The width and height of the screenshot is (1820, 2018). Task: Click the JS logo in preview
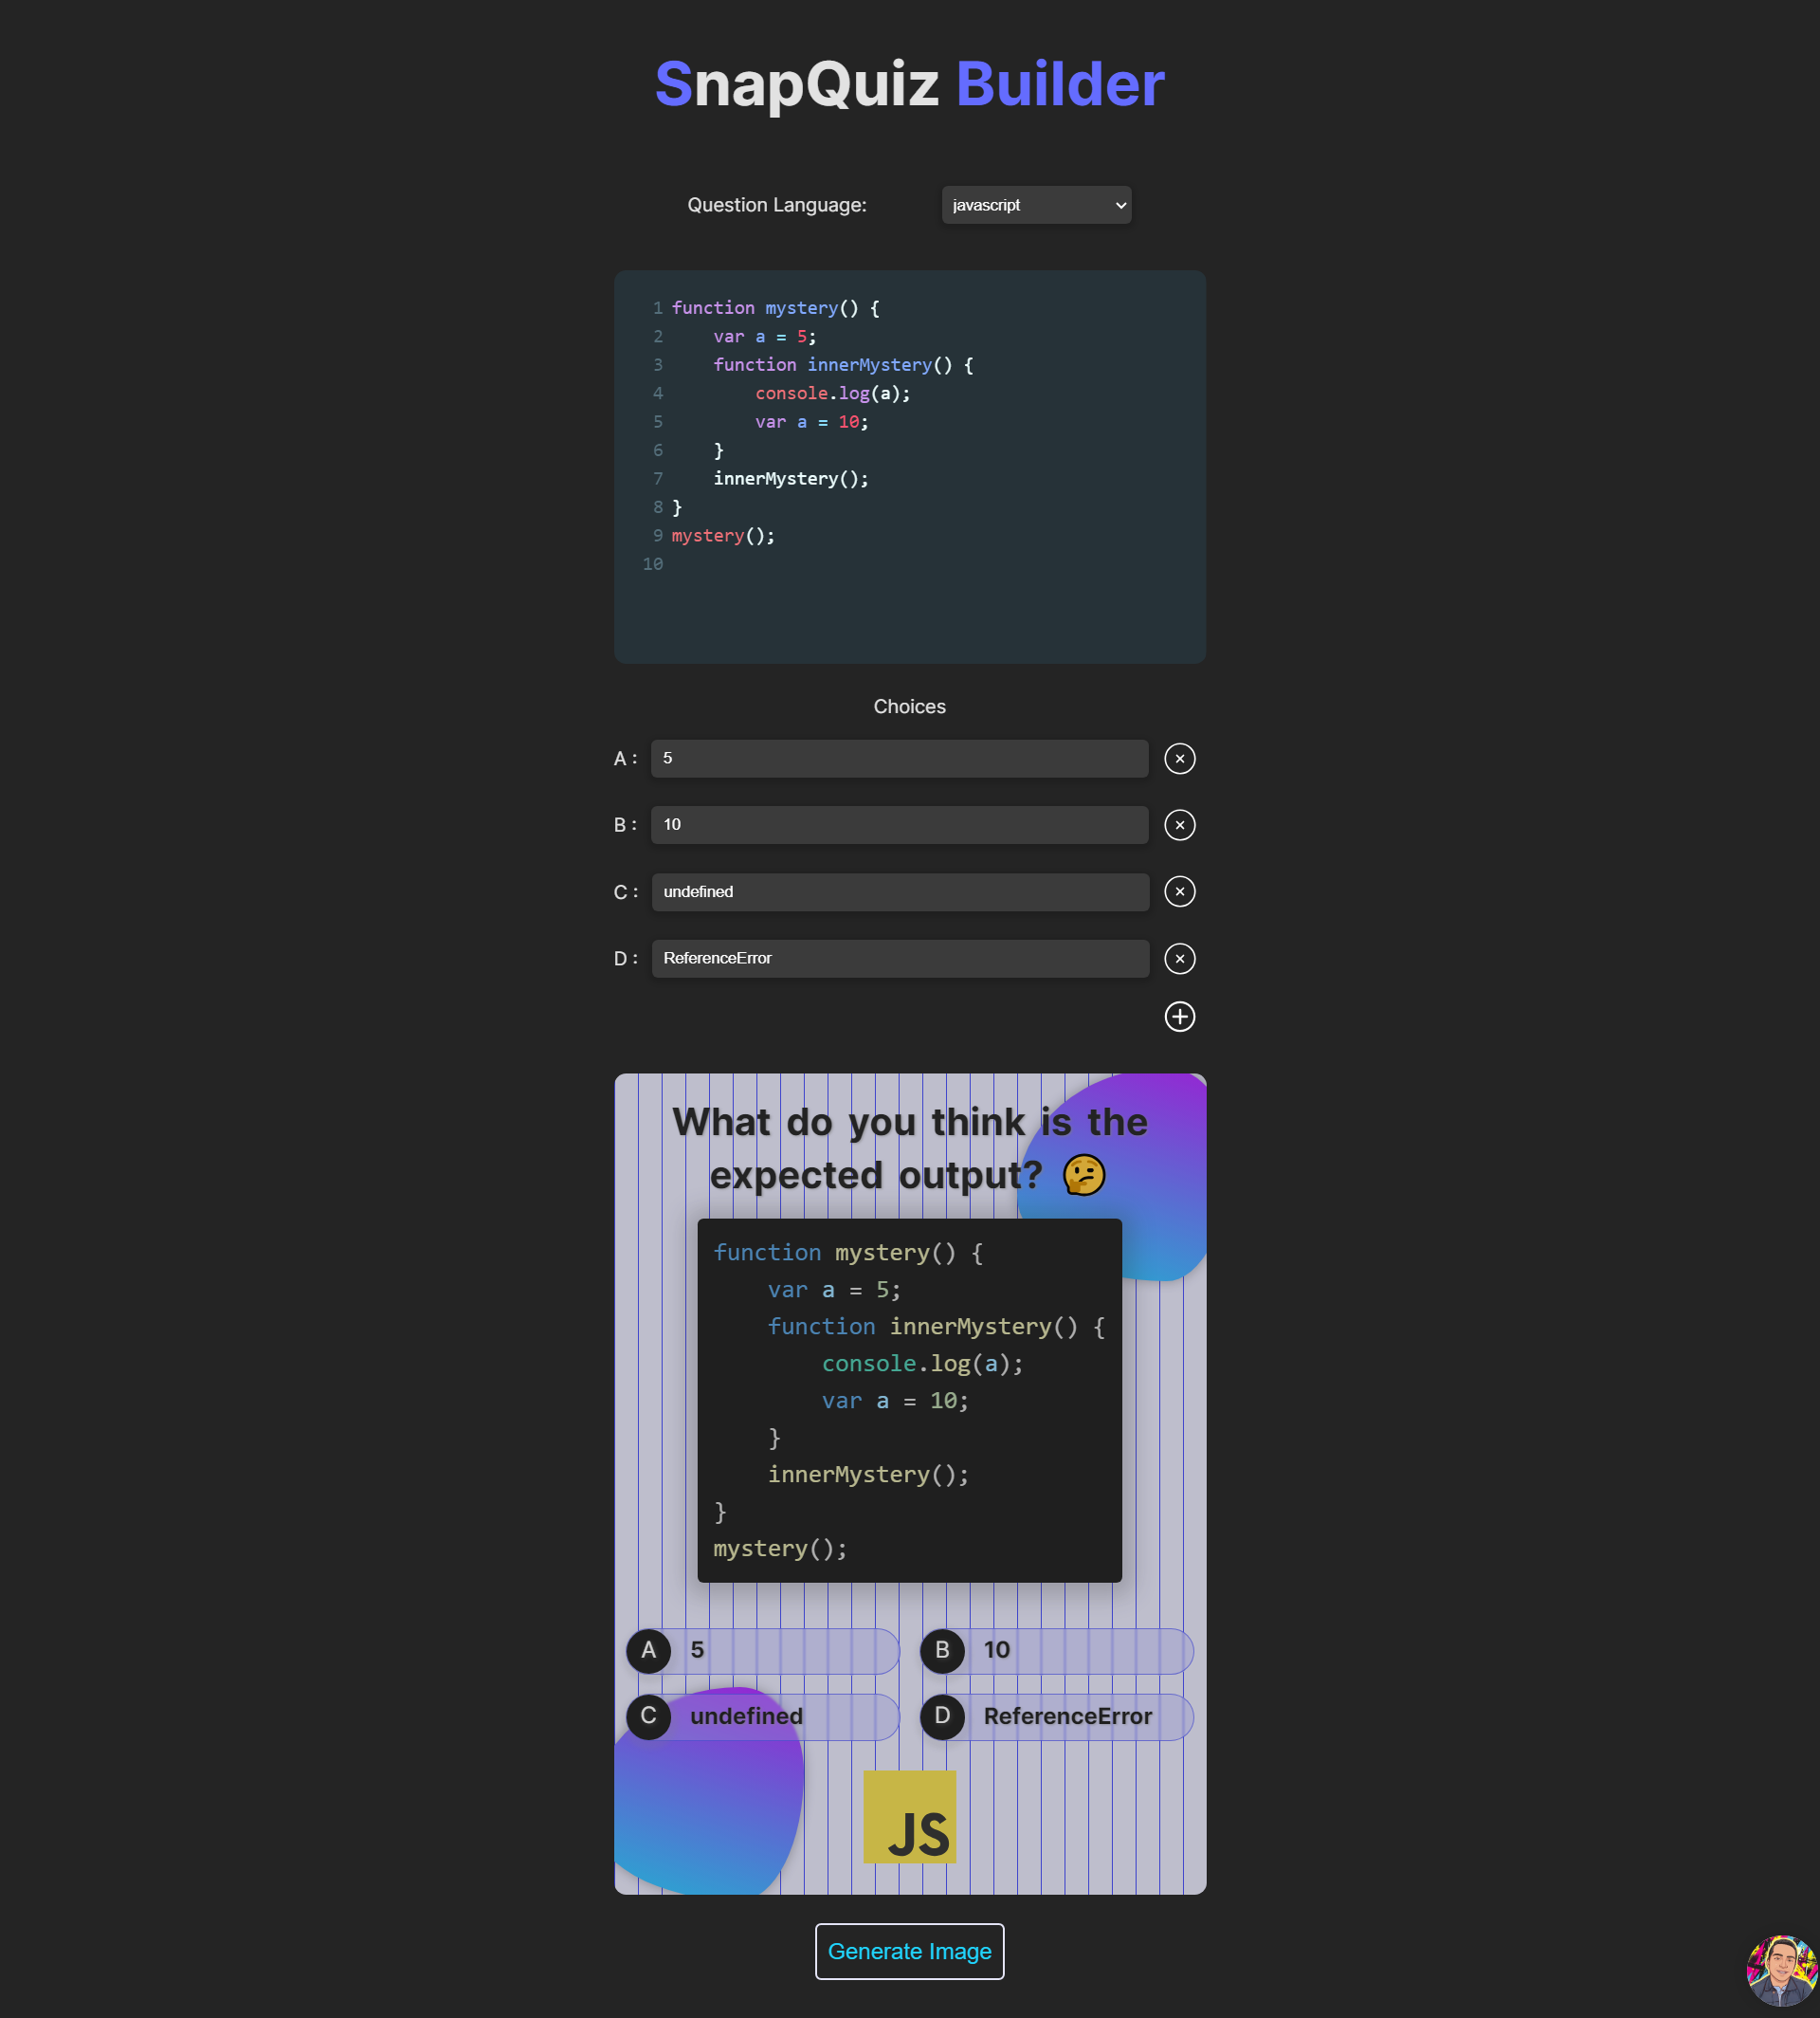point(909,1817)
